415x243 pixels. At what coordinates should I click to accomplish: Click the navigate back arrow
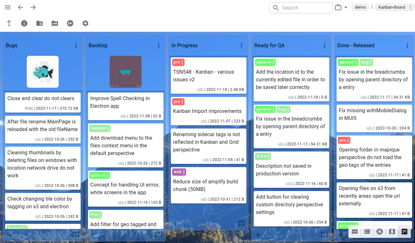(x=20, y=7)
